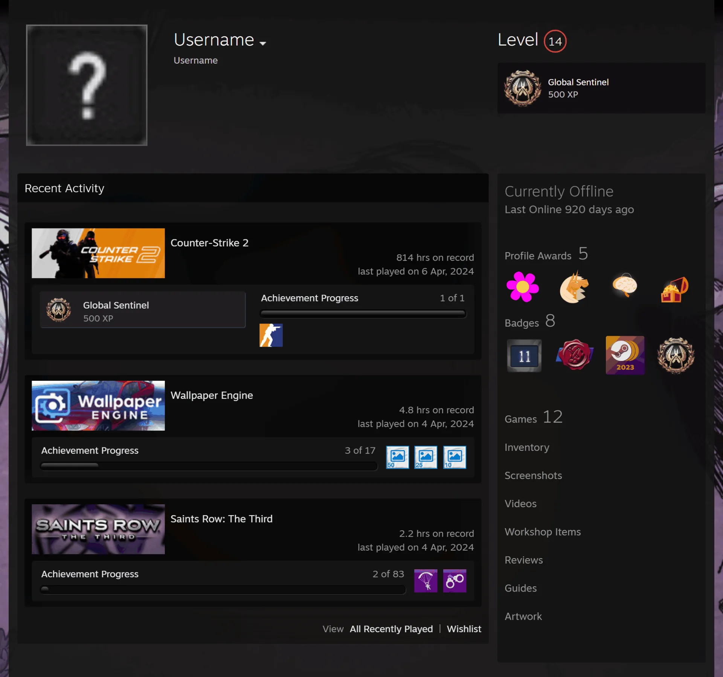Open the Steam 2023 badge
The image size is (723, 677).
[625, 355]
